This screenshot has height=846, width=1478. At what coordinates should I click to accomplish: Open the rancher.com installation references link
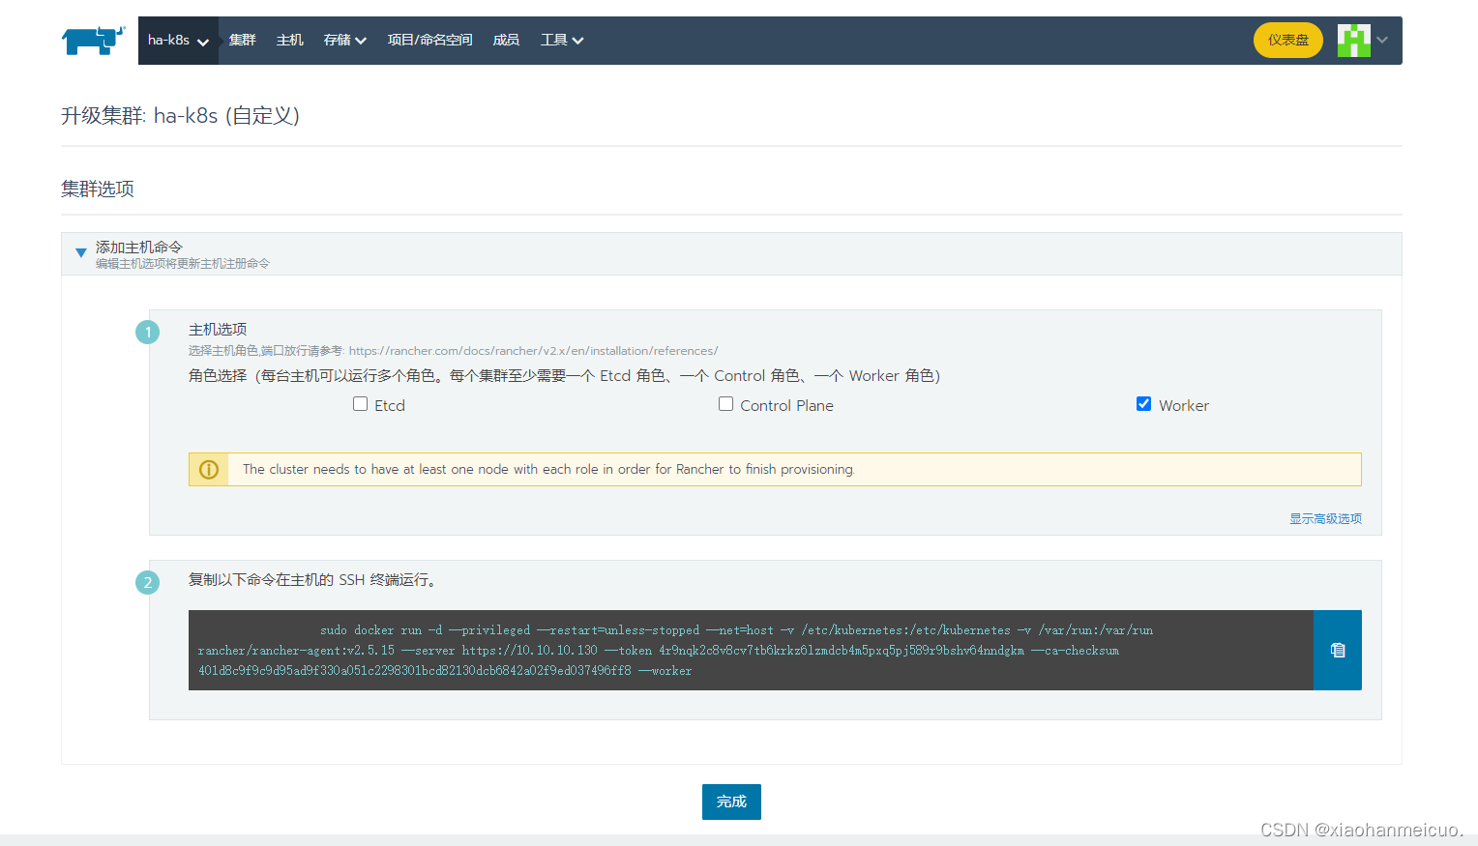(533, 351)
